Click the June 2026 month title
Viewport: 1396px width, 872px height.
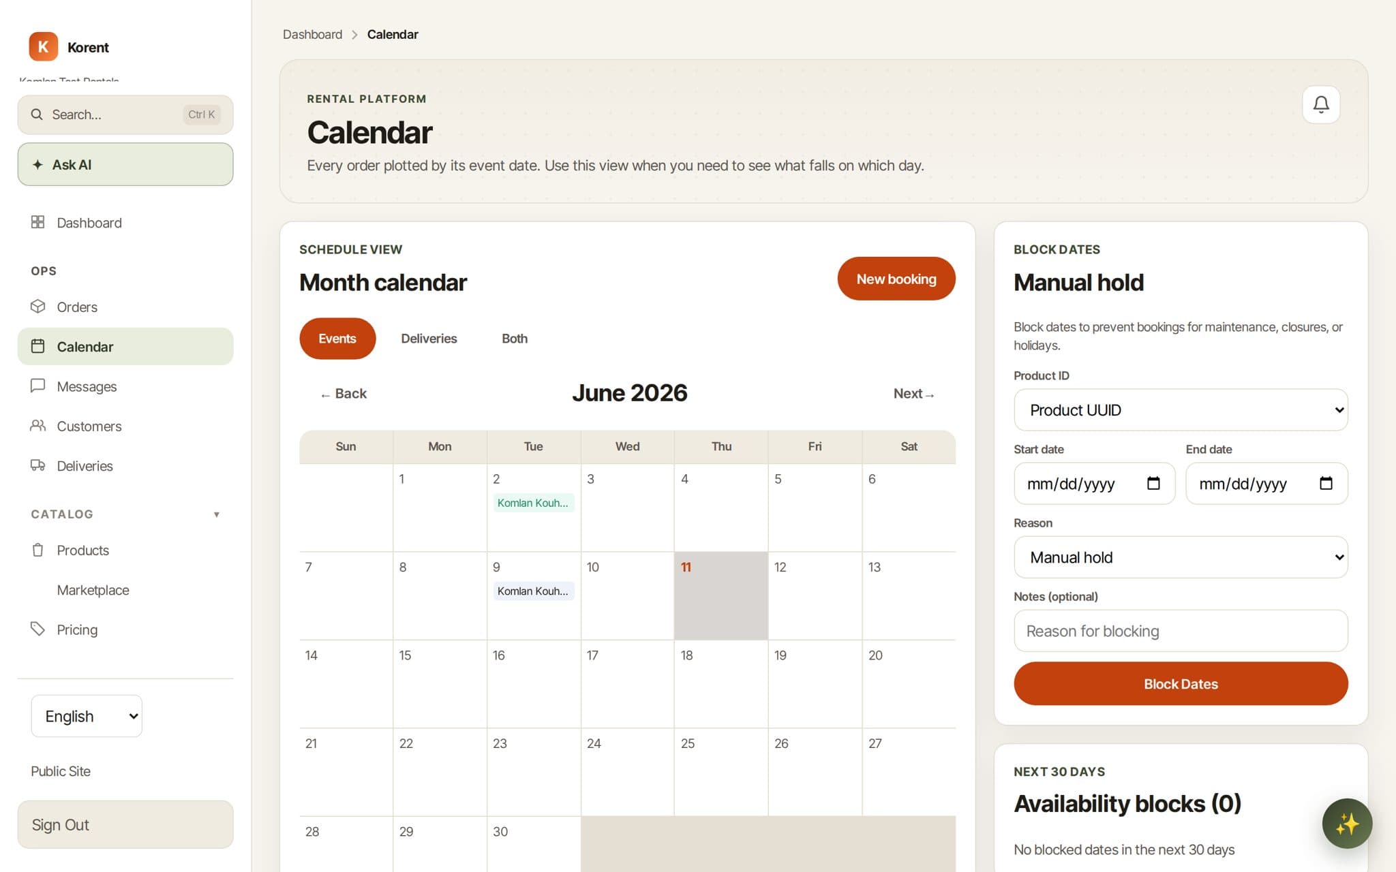629,393
